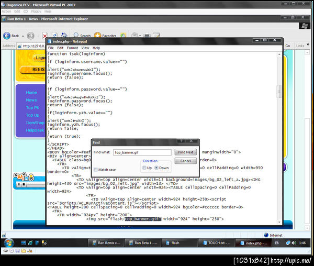The image size is (314, 266).
Task: Open the Mail button dropdown arrow
Action: (x=140, y=36)
